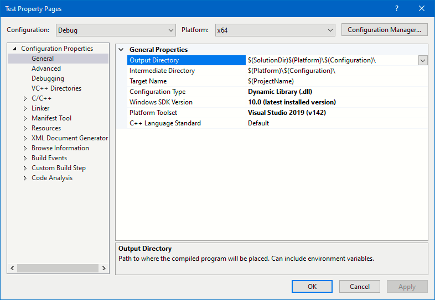
Task: Select the Windows SDK Version property name
Action: (161, 103)
